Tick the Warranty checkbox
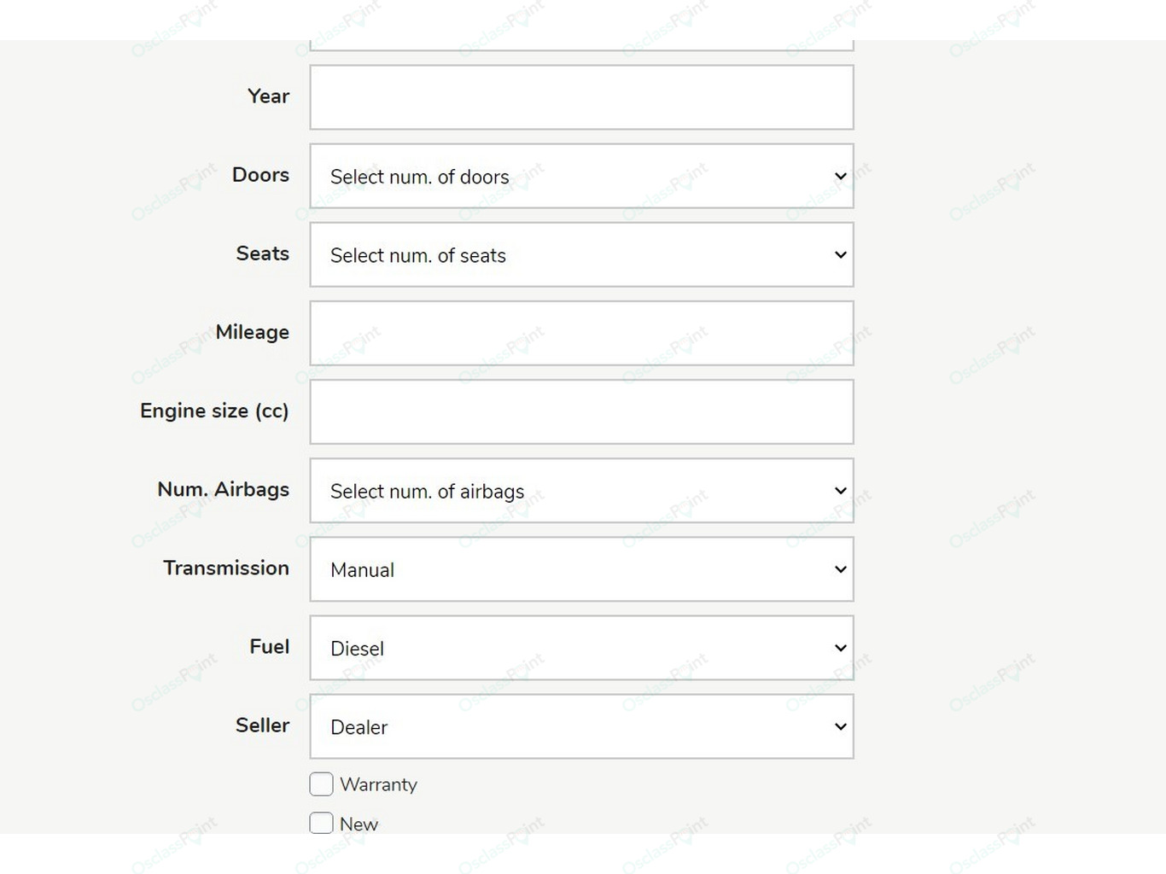1166x874 pixels. click(x=321, y=784)
